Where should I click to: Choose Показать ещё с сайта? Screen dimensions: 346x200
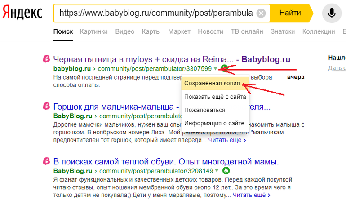pyautogui.click(x=215, y=97)
